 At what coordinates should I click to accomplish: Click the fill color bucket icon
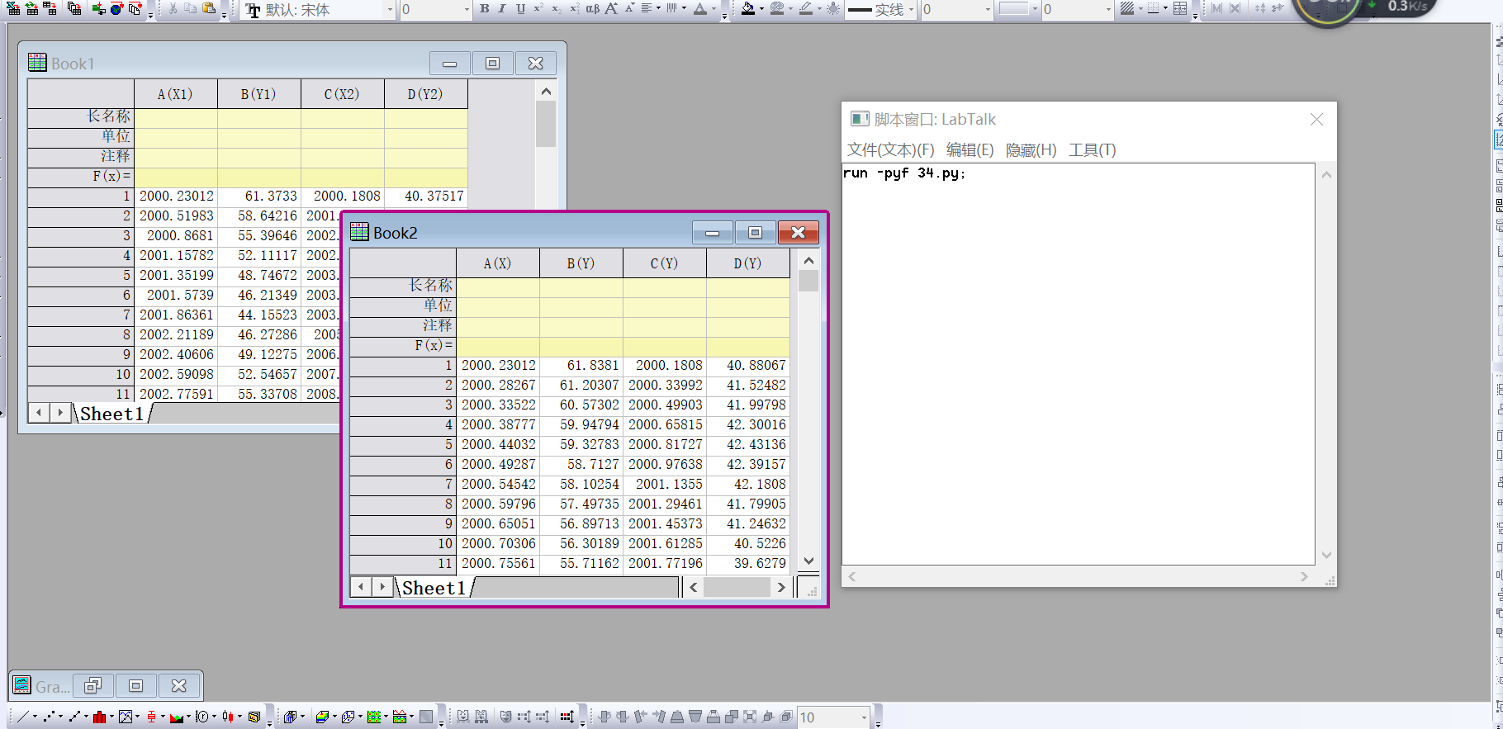pos(747,9)
